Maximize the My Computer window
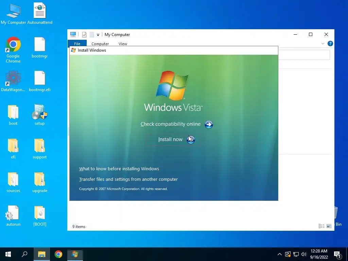Viewport: 348px width, 261px height. point(311,34)
